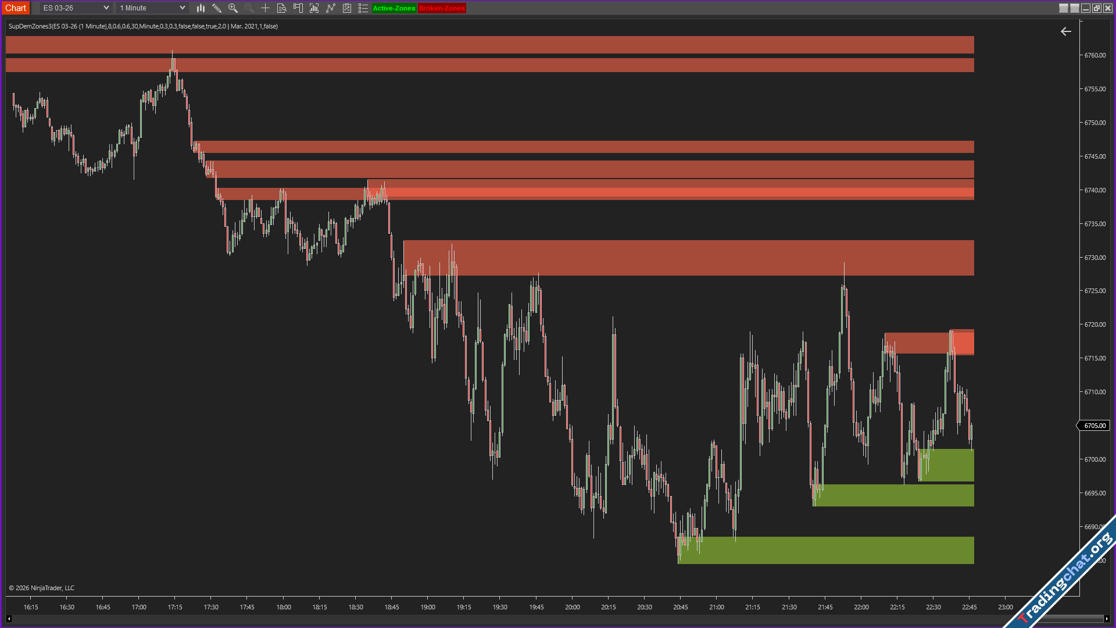Select the crosshair cursor tool
The image size is (1116, 628).
(x=265, y=8)
